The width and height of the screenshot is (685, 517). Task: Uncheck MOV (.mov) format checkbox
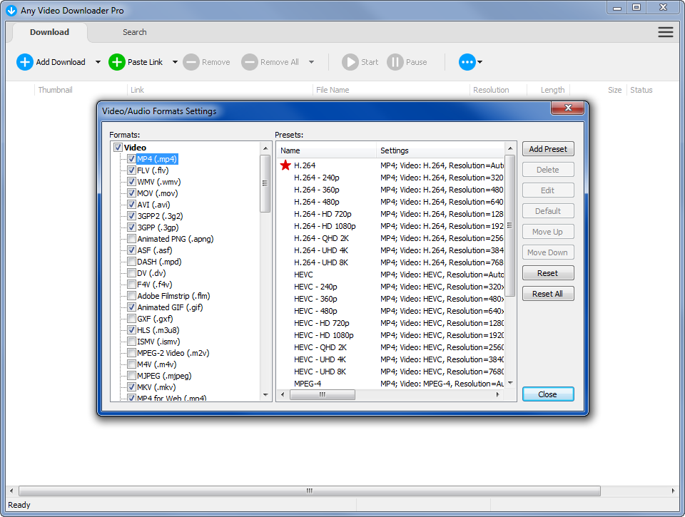pyautogui.click(x=131, y=193)
